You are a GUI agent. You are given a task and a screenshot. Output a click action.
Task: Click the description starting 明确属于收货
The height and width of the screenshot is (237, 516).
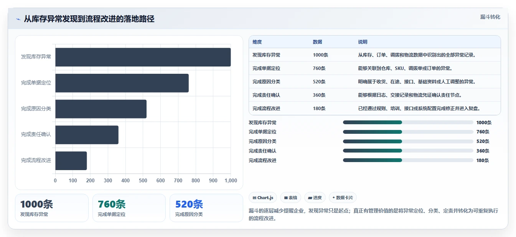click(417, 82)
